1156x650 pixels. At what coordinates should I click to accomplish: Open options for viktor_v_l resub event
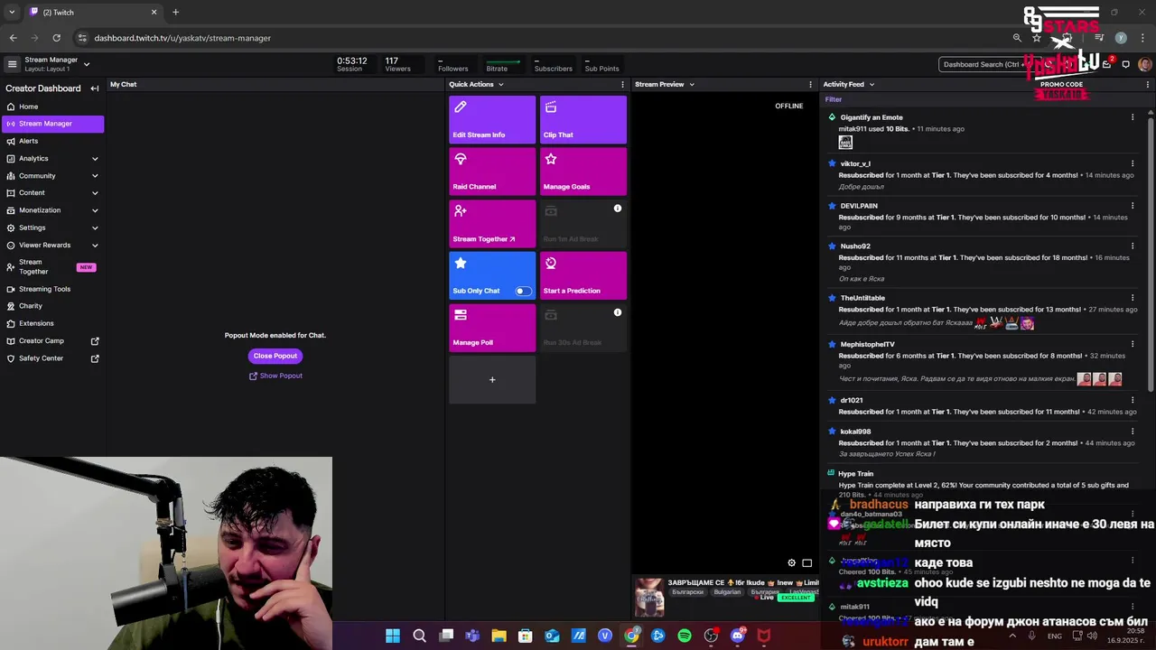1133,163
